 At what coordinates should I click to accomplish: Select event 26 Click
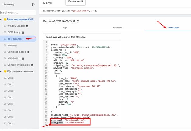point(8,117)
